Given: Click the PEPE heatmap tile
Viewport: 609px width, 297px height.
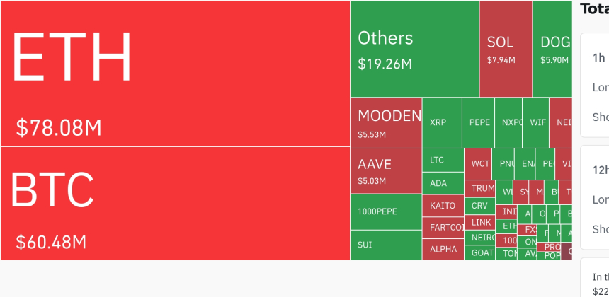Looking at the screenshot, I should (x=479, y=122).
